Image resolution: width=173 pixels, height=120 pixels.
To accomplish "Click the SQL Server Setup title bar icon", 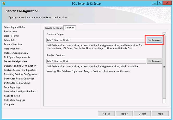I will (3, 3).
